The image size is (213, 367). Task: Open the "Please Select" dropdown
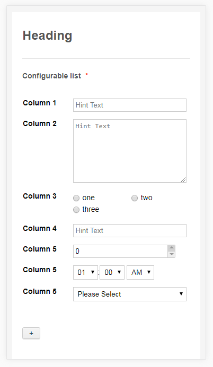130,294
